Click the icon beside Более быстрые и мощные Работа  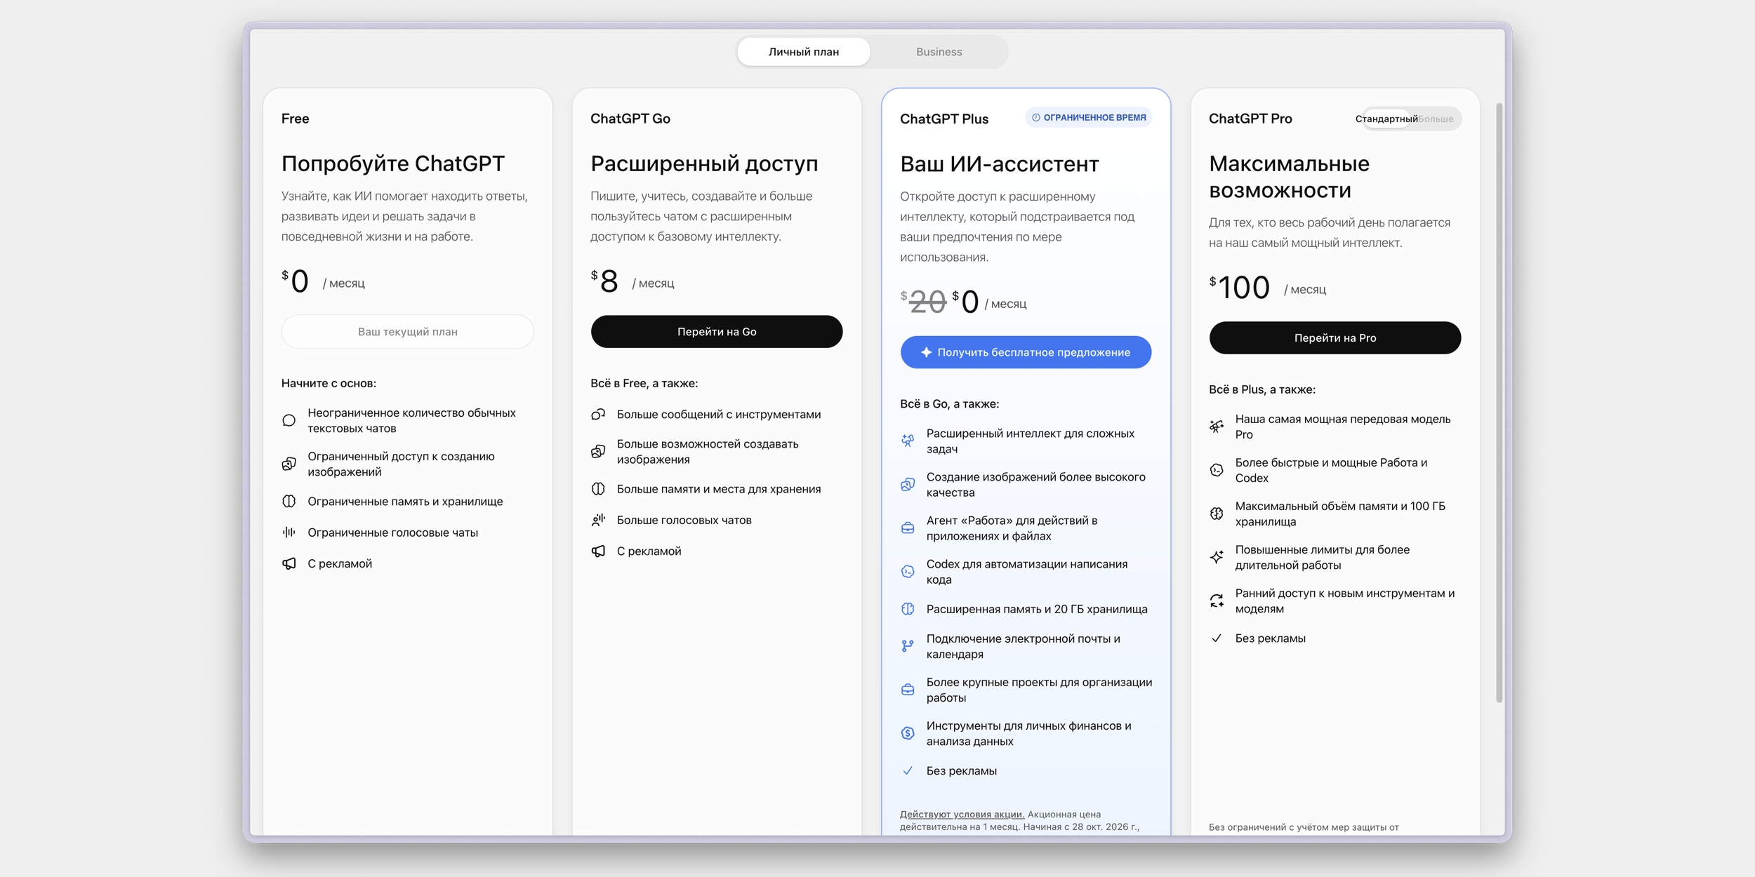pos(1217,469)
